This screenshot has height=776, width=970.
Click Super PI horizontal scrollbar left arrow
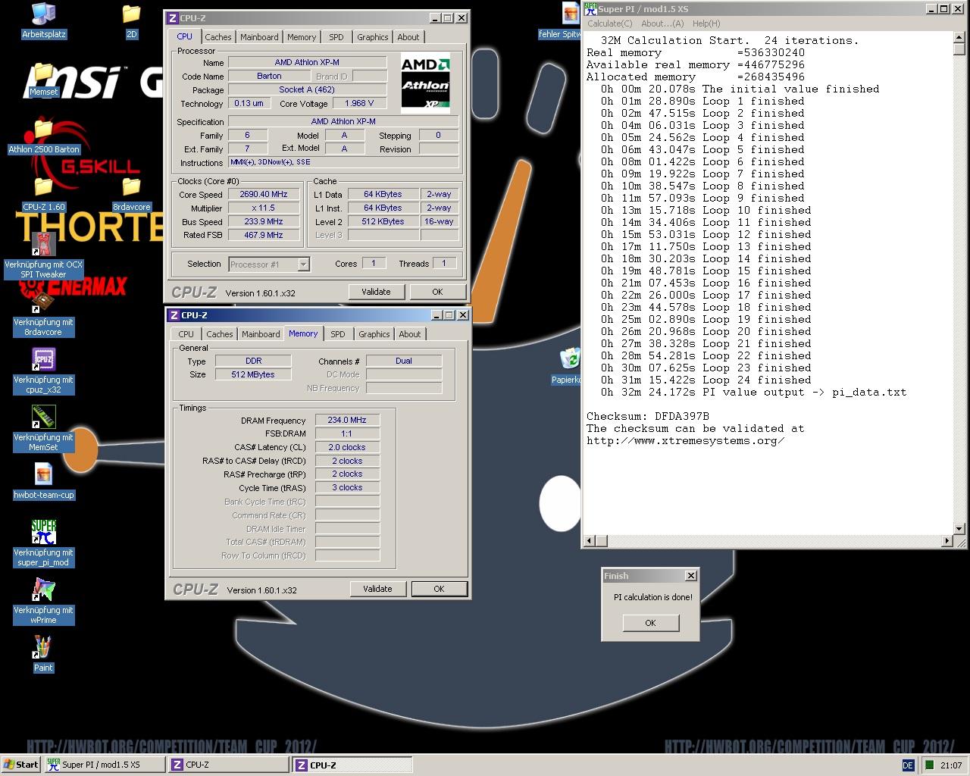[x=589, y=540]
